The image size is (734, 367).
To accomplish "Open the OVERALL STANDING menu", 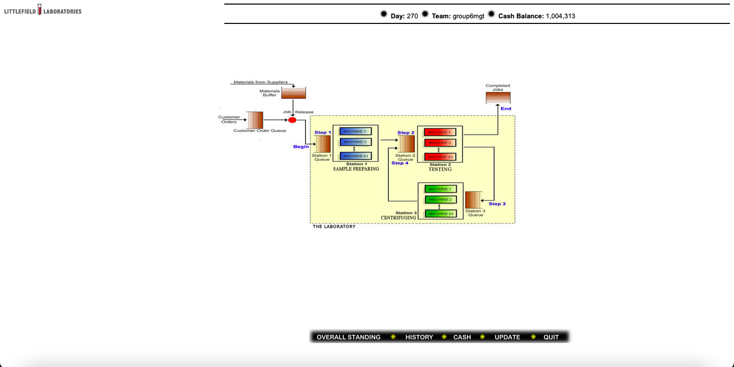I will pyautogui.click(x=348, y=337).
